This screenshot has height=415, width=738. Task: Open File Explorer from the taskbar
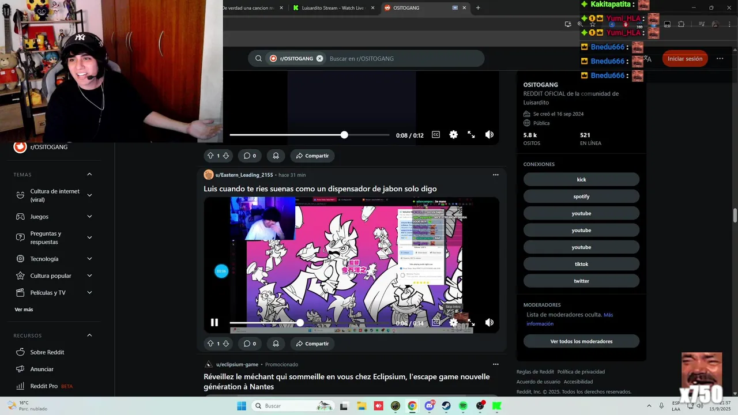coord(361,406)
